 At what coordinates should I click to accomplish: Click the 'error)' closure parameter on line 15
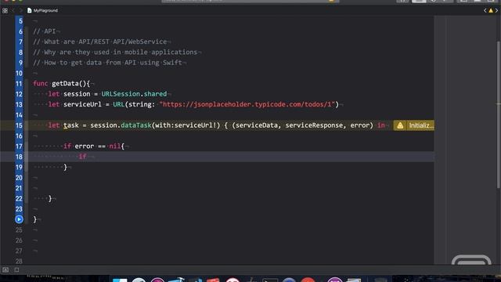tap(362, 125)
